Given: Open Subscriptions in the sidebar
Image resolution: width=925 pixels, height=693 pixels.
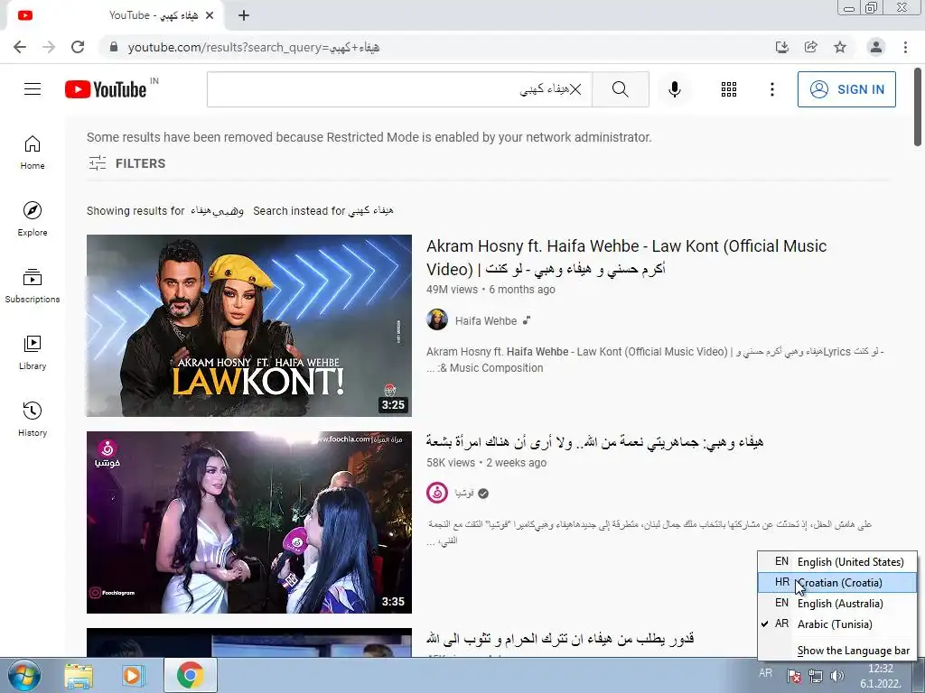Looking at the screenshot, I should (x=33, y=285).
